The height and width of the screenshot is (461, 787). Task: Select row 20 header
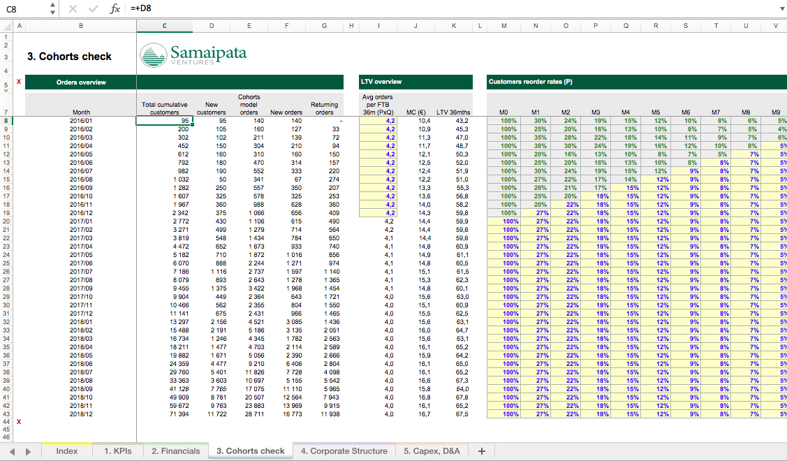(x=6, y=221)
